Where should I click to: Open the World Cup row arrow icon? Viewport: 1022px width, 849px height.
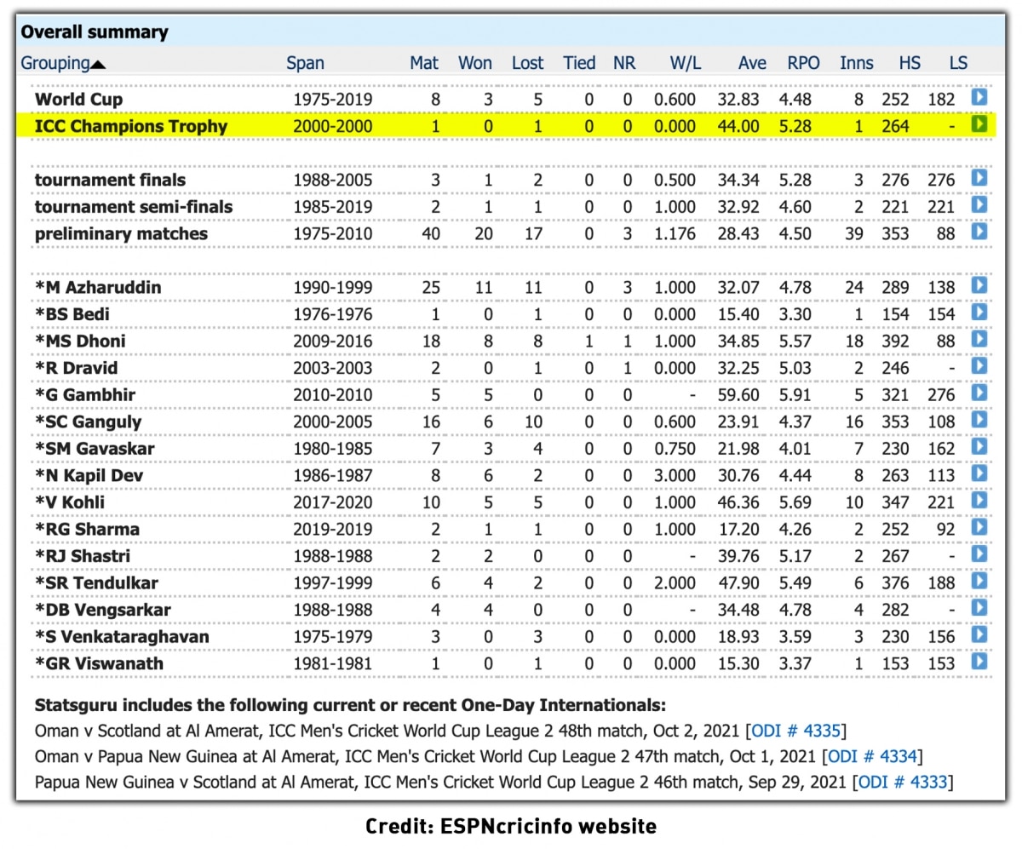(x=979, y=98)
